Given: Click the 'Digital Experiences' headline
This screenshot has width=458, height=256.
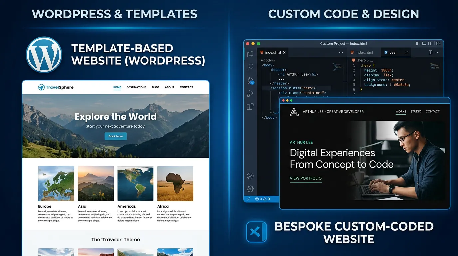Looking at the screenshot, I should [x=333, y=153].
